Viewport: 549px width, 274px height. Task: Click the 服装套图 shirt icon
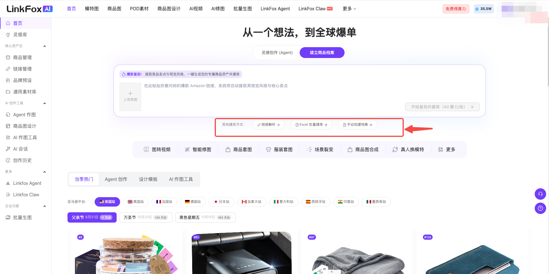pos(268,149)
